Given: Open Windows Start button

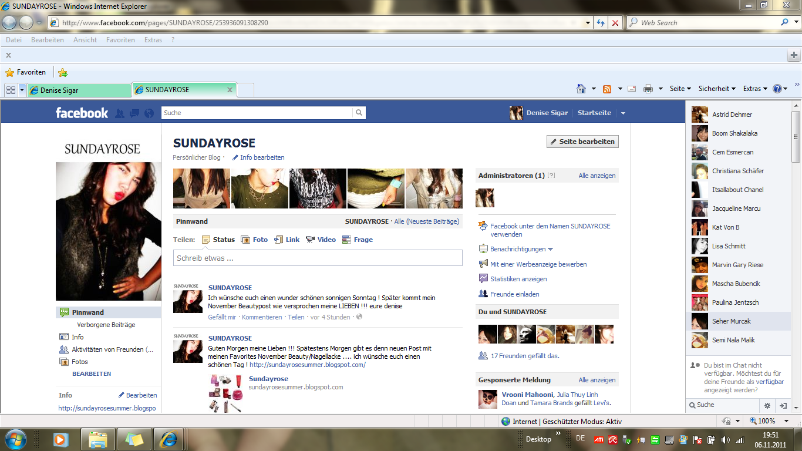Looking at the screenshot, I should 15,439.
